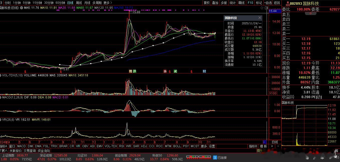Select the BOLL indicator tab
Screen dimensions: 340x162
coord(177,146)
